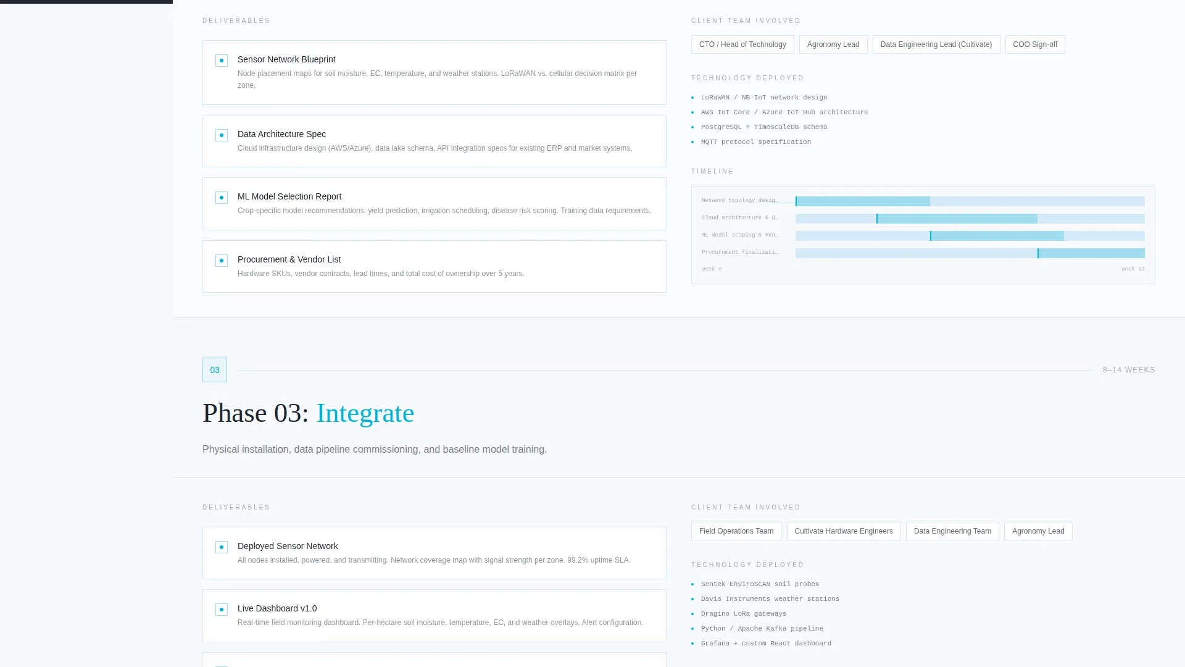Click the Procurement & Vendor List bullet icon

coord(222,261)
